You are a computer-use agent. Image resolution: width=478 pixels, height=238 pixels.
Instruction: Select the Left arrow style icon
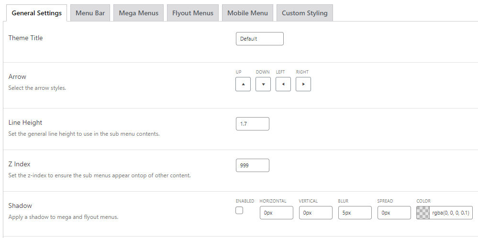tap(283, 84)
